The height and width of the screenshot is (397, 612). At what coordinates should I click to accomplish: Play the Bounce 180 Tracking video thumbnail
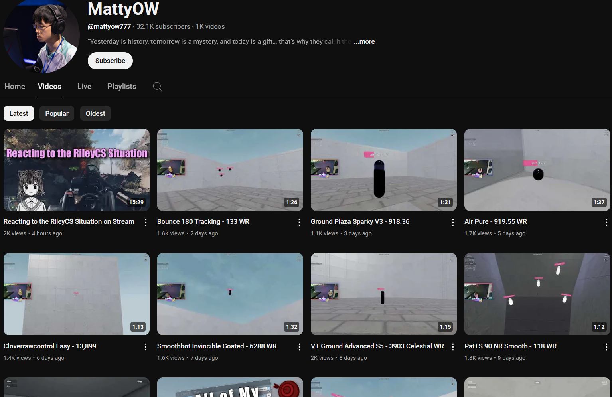point(230,170)
